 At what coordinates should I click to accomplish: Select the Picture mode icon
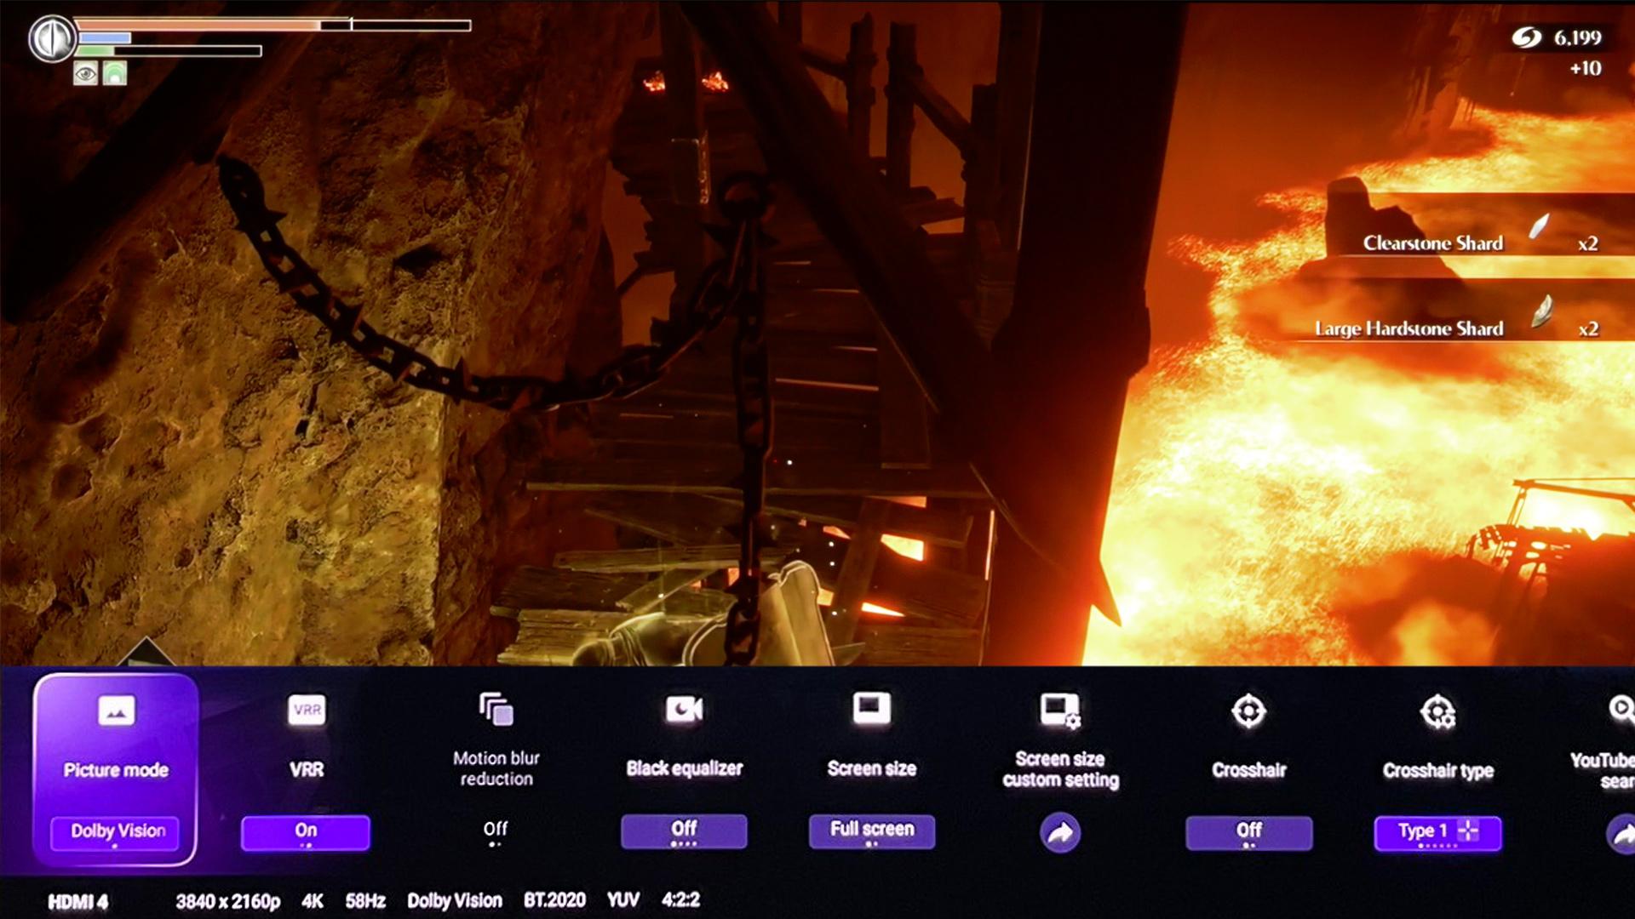[x=117, y=710]
